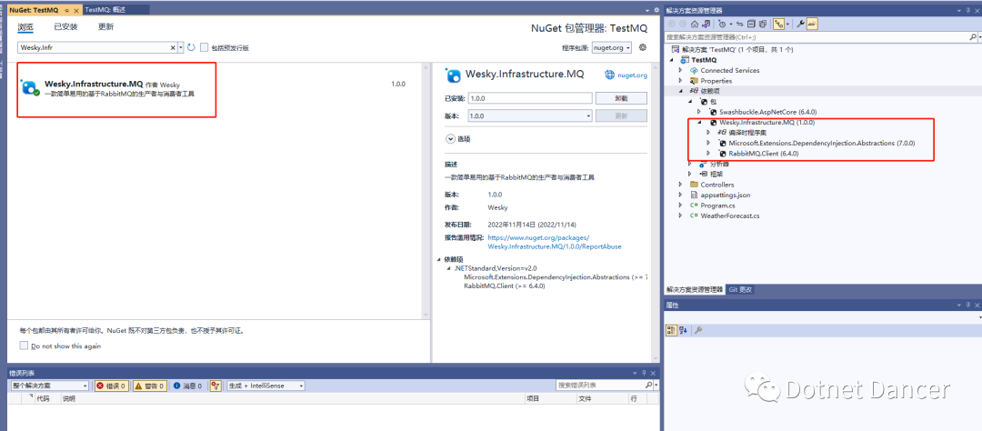Toggle include prerelease checkbox

pos(205,47)
